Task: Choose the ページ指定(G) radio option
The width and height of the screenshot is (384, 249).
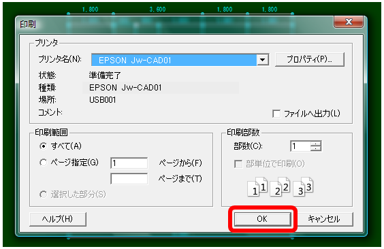Action: click(x=43, y=162)
